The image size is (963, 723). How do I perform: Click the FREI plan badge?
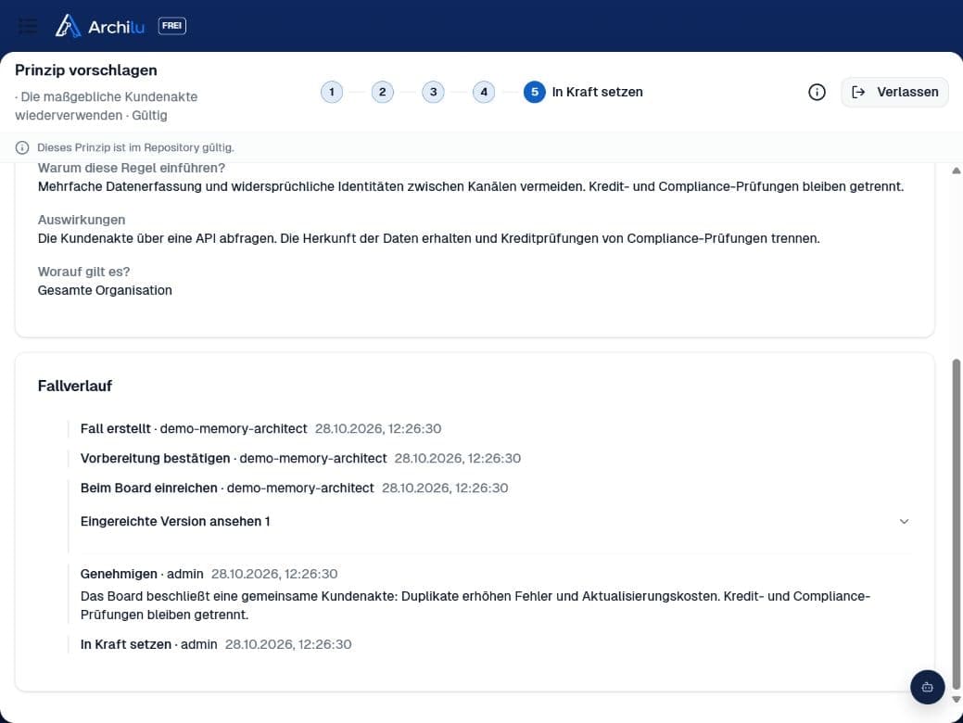(x=172, y=26)
